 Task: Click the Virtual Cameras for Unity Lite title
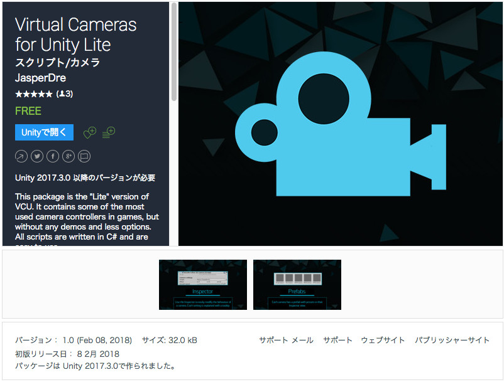pos(76,34)
